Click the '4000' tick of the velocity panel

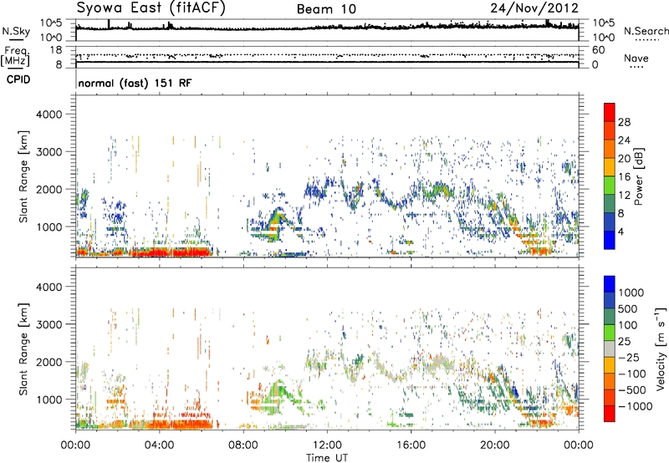49,287
